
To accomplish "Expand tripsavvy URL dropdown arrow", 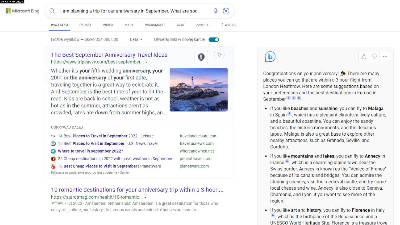I will [x=146, y=62].
